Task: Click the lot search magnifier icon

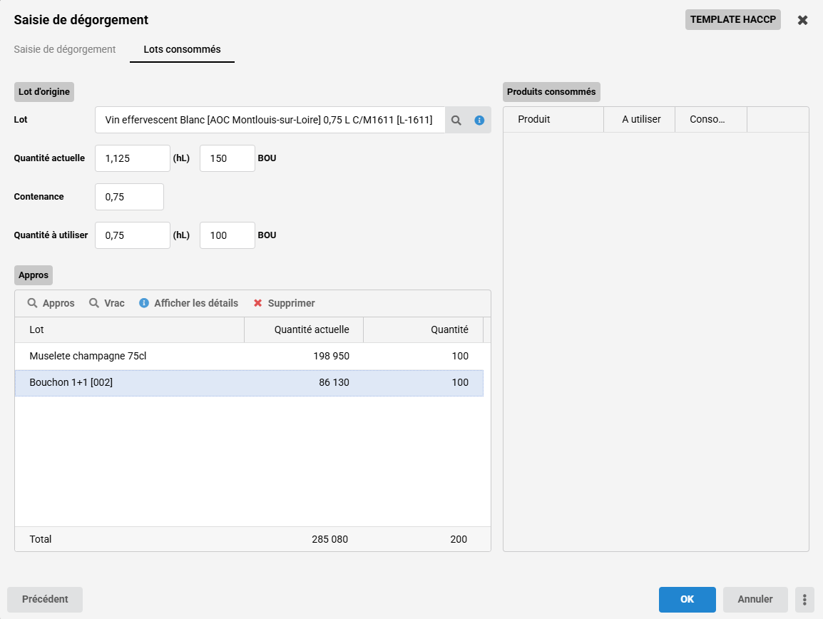Action: point(456,121)
